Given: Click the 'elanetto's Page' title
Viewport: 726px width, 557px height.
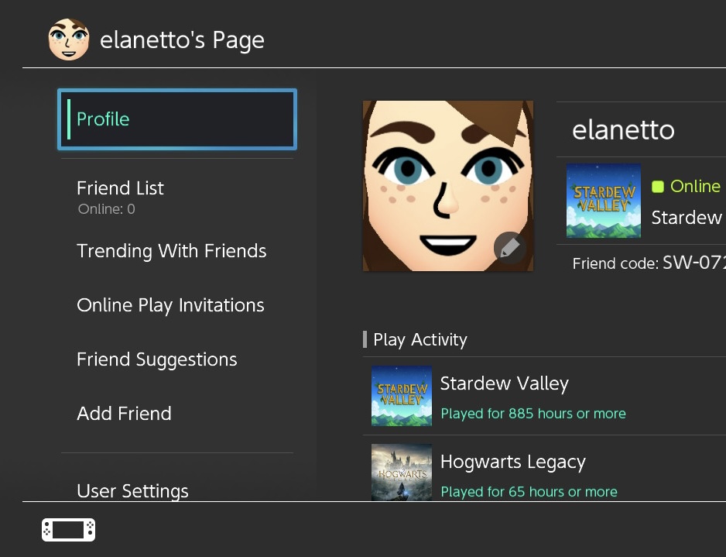Looking at the screenshot, I should tap(182, 40).
